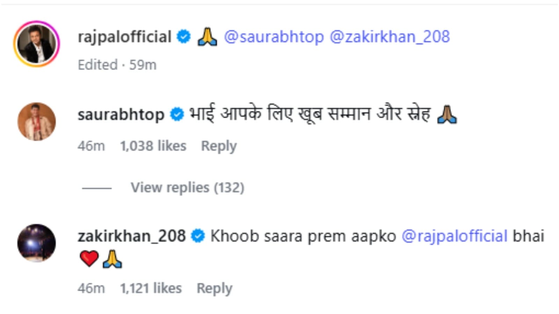Screen dimensions: 559x314
Task: View the 1,038 likes list
Action: (x=153, y=146)
